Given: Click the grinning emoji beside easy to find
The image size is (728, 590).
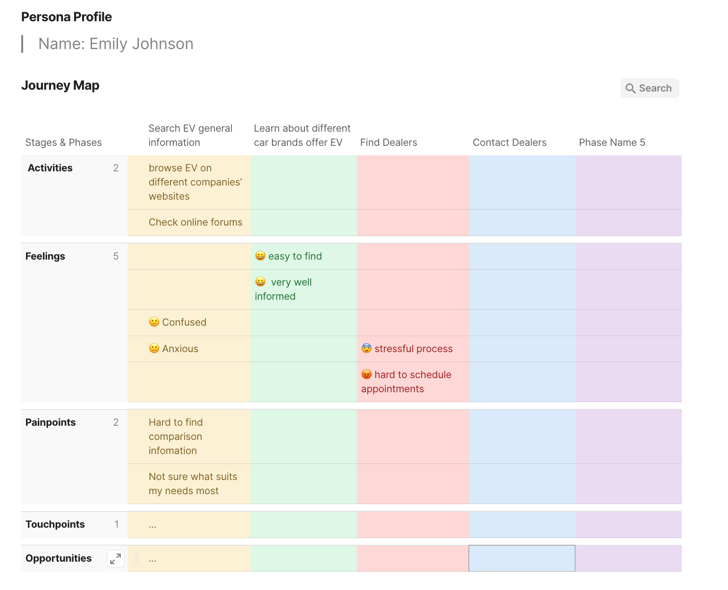Looking at the screenshot, I should point(260,256).
